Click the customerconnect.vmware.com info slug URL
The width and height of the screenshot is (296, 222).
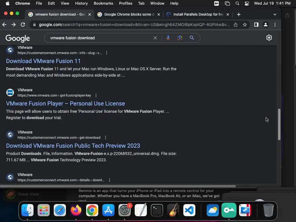[60, 53]
